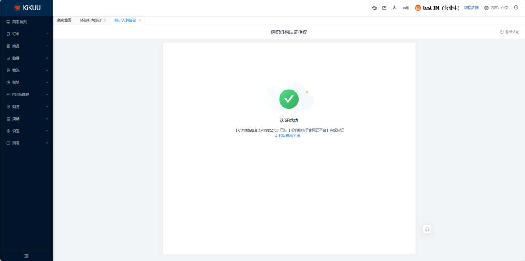Click the power icon next to 退出认证

(x=501, y=32)
